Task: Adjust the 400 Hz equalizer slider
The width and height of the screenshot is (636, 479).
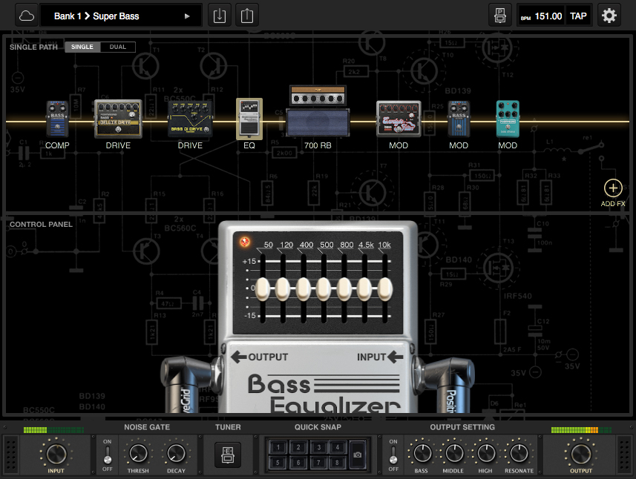Action: coord(303,289)
